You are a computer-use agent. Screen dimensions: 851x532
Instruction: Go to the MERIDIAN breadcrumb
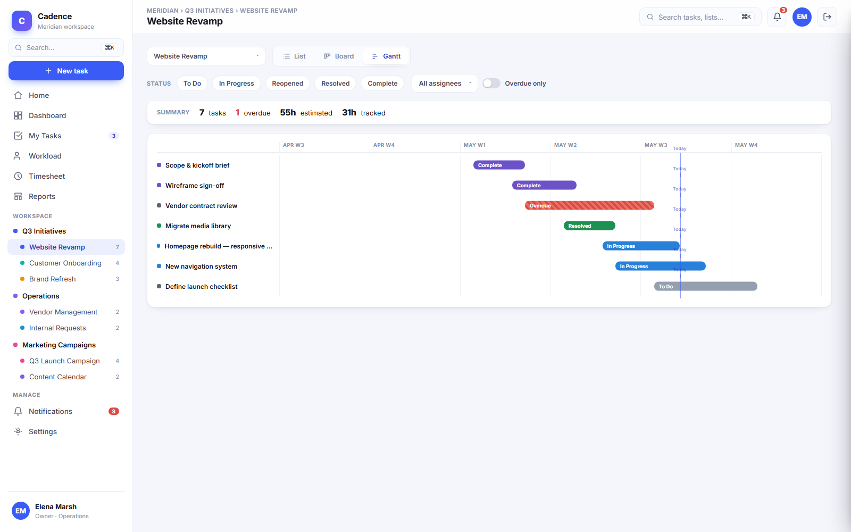tap(163, 11)
